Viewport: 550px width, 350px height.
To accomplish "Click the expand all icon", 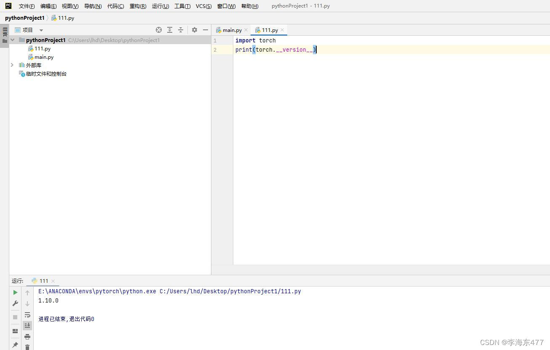I will 170,30.
